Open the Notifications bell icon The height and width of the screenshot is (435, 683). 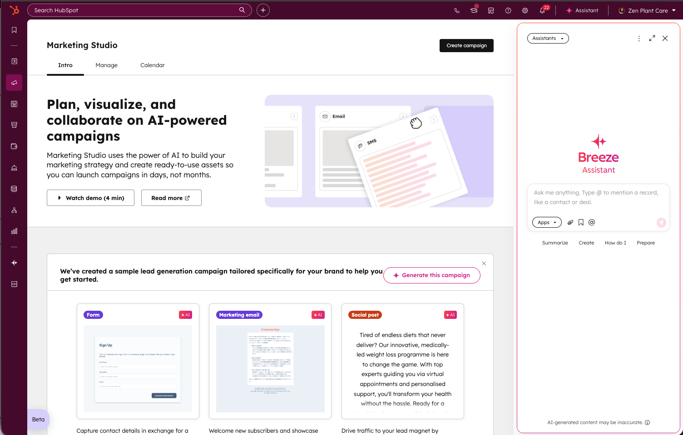pyautogui.click(x=543, y=10)
